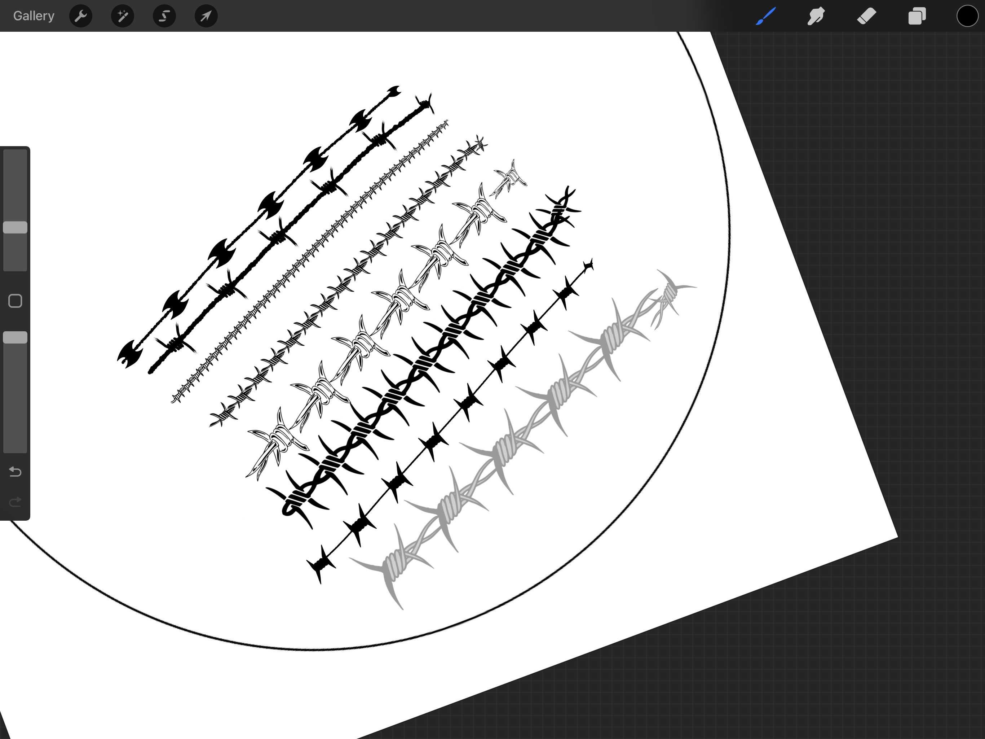Viewport: 985px width, 739px height.
Task: Open the active color picker circle
Action: tap(967, 17)
